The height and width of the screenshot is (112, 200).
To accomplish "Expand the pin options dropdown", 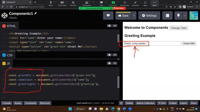I will click(x=185, y=16).
